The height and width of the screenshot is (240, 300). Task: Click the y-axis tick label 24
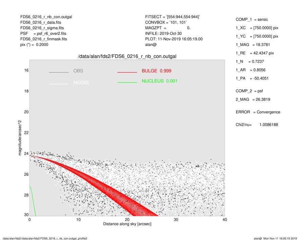(x=26, y=154)
